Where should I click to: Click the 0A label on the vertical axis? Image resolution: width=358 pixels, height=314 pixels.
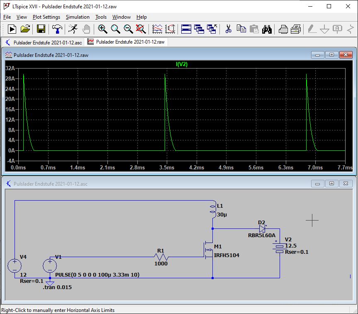[x=11, y=151]
